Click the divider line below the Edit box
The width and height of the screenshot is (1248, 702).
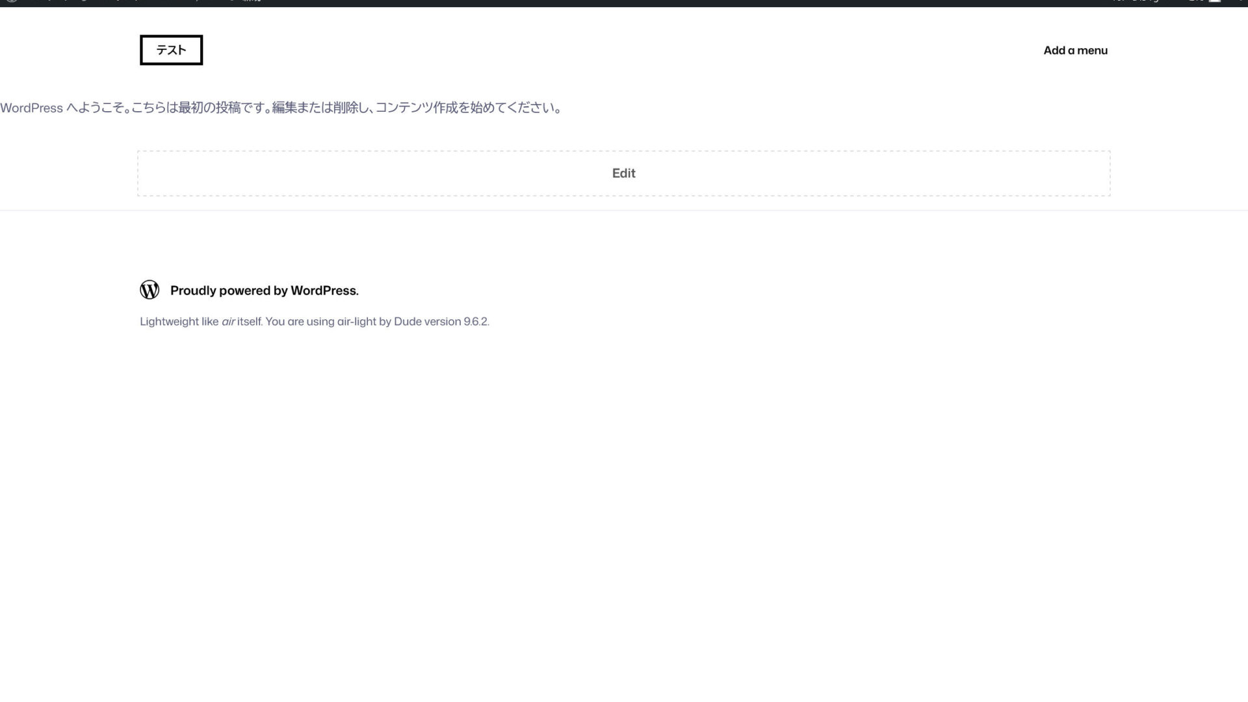pyautogui.click(x=624, y=210)
